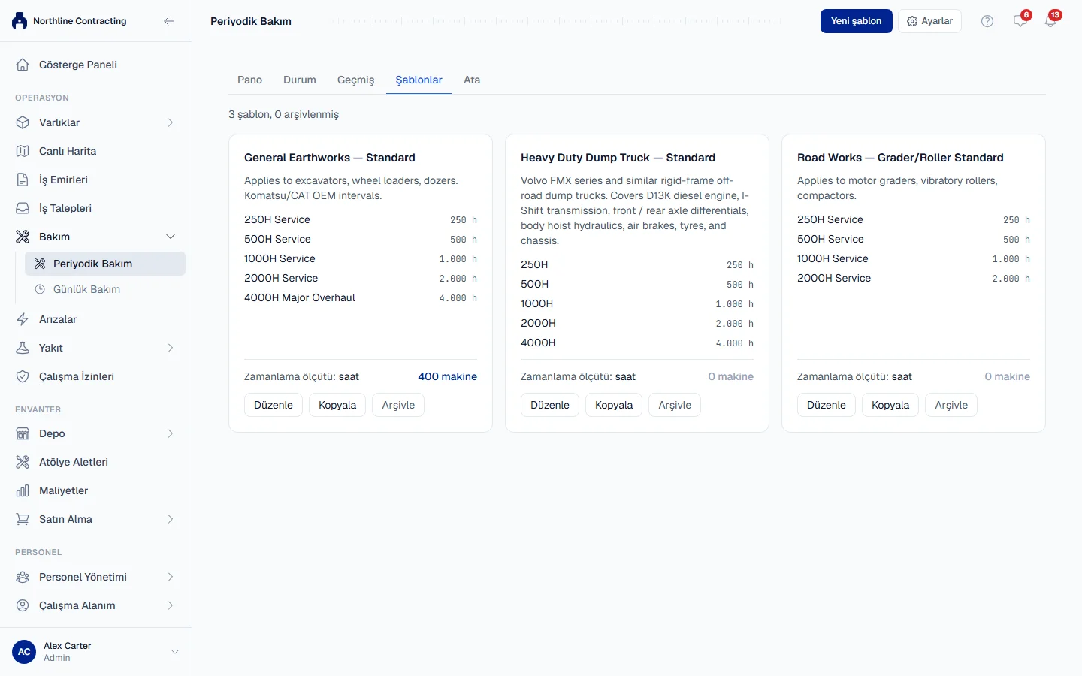1082x676 pixels.
Task: Click the Yeni şablon button
Action: pyautogui.click(x=857, y=21)
